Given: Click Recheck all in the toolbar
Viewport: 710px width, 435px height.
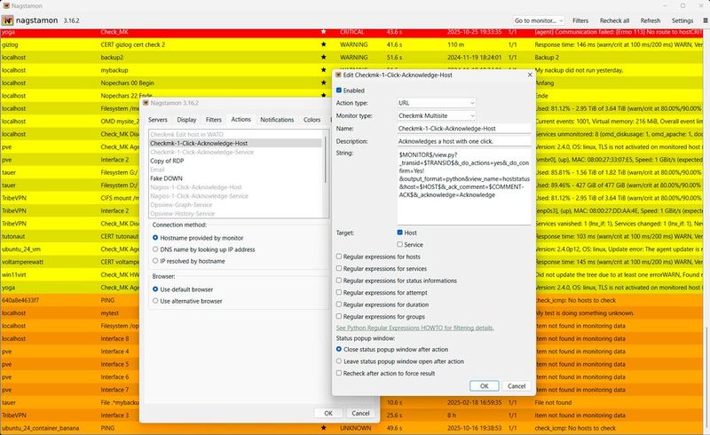Looking at the screenshot, I should 614,20.
